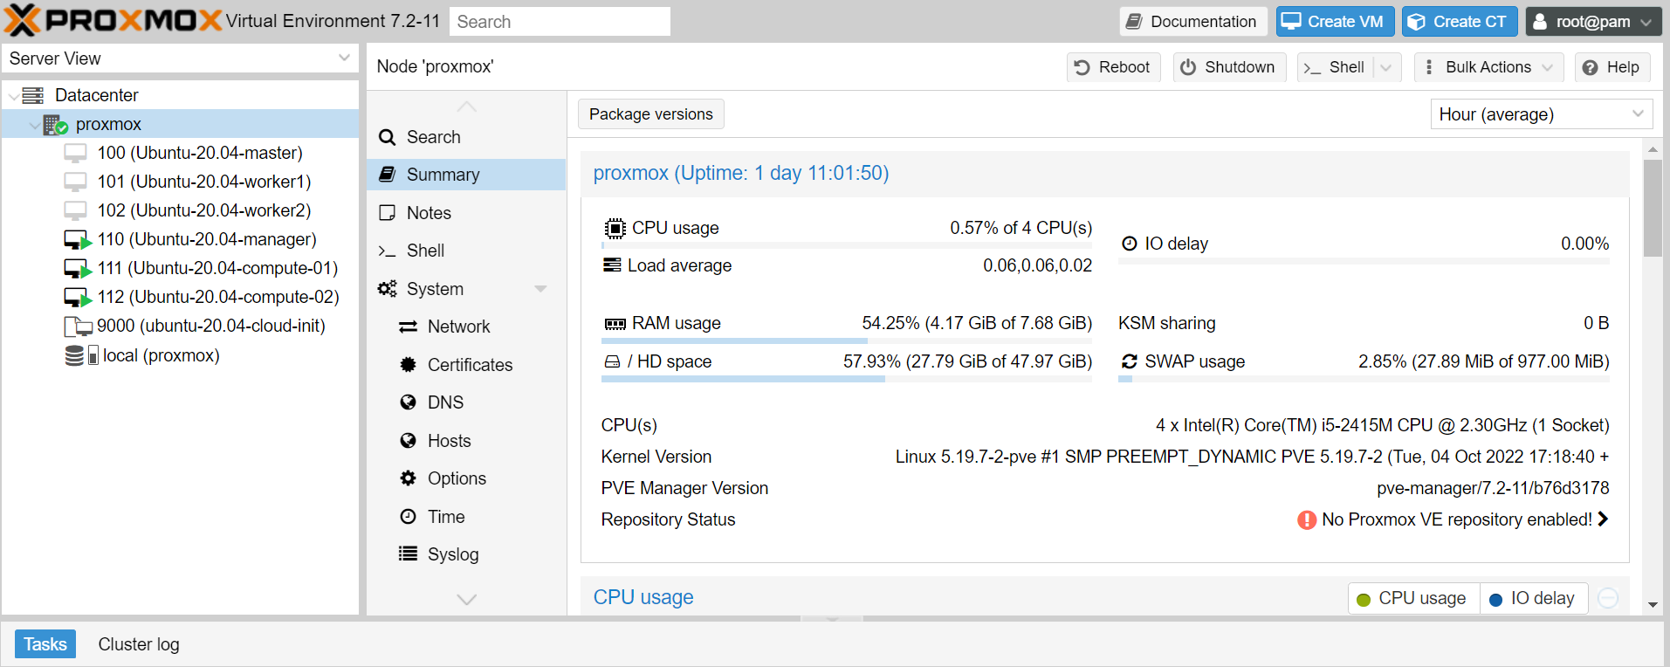Click the DNS globe icon
This screenshot has height=667, width=1670.
(408, 402)
